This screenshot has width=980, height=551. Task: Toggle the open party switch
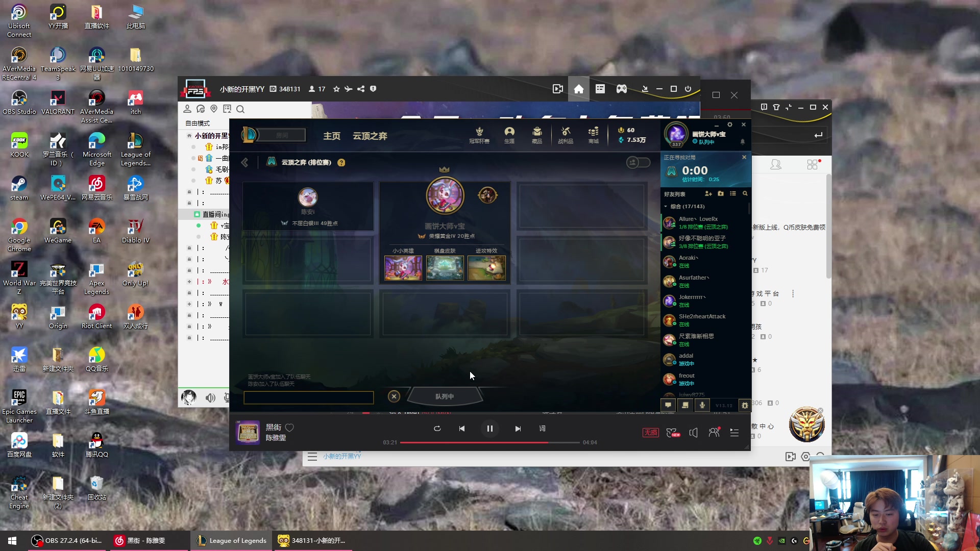pyautogui.click(x=638, y=162)
